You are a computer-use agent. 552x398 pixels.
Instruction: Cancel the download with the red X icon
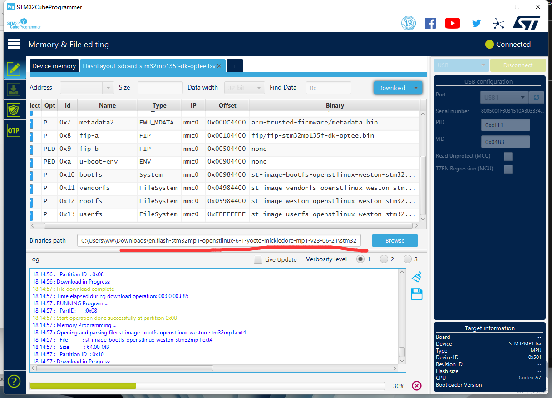click(x=417, y=386)
